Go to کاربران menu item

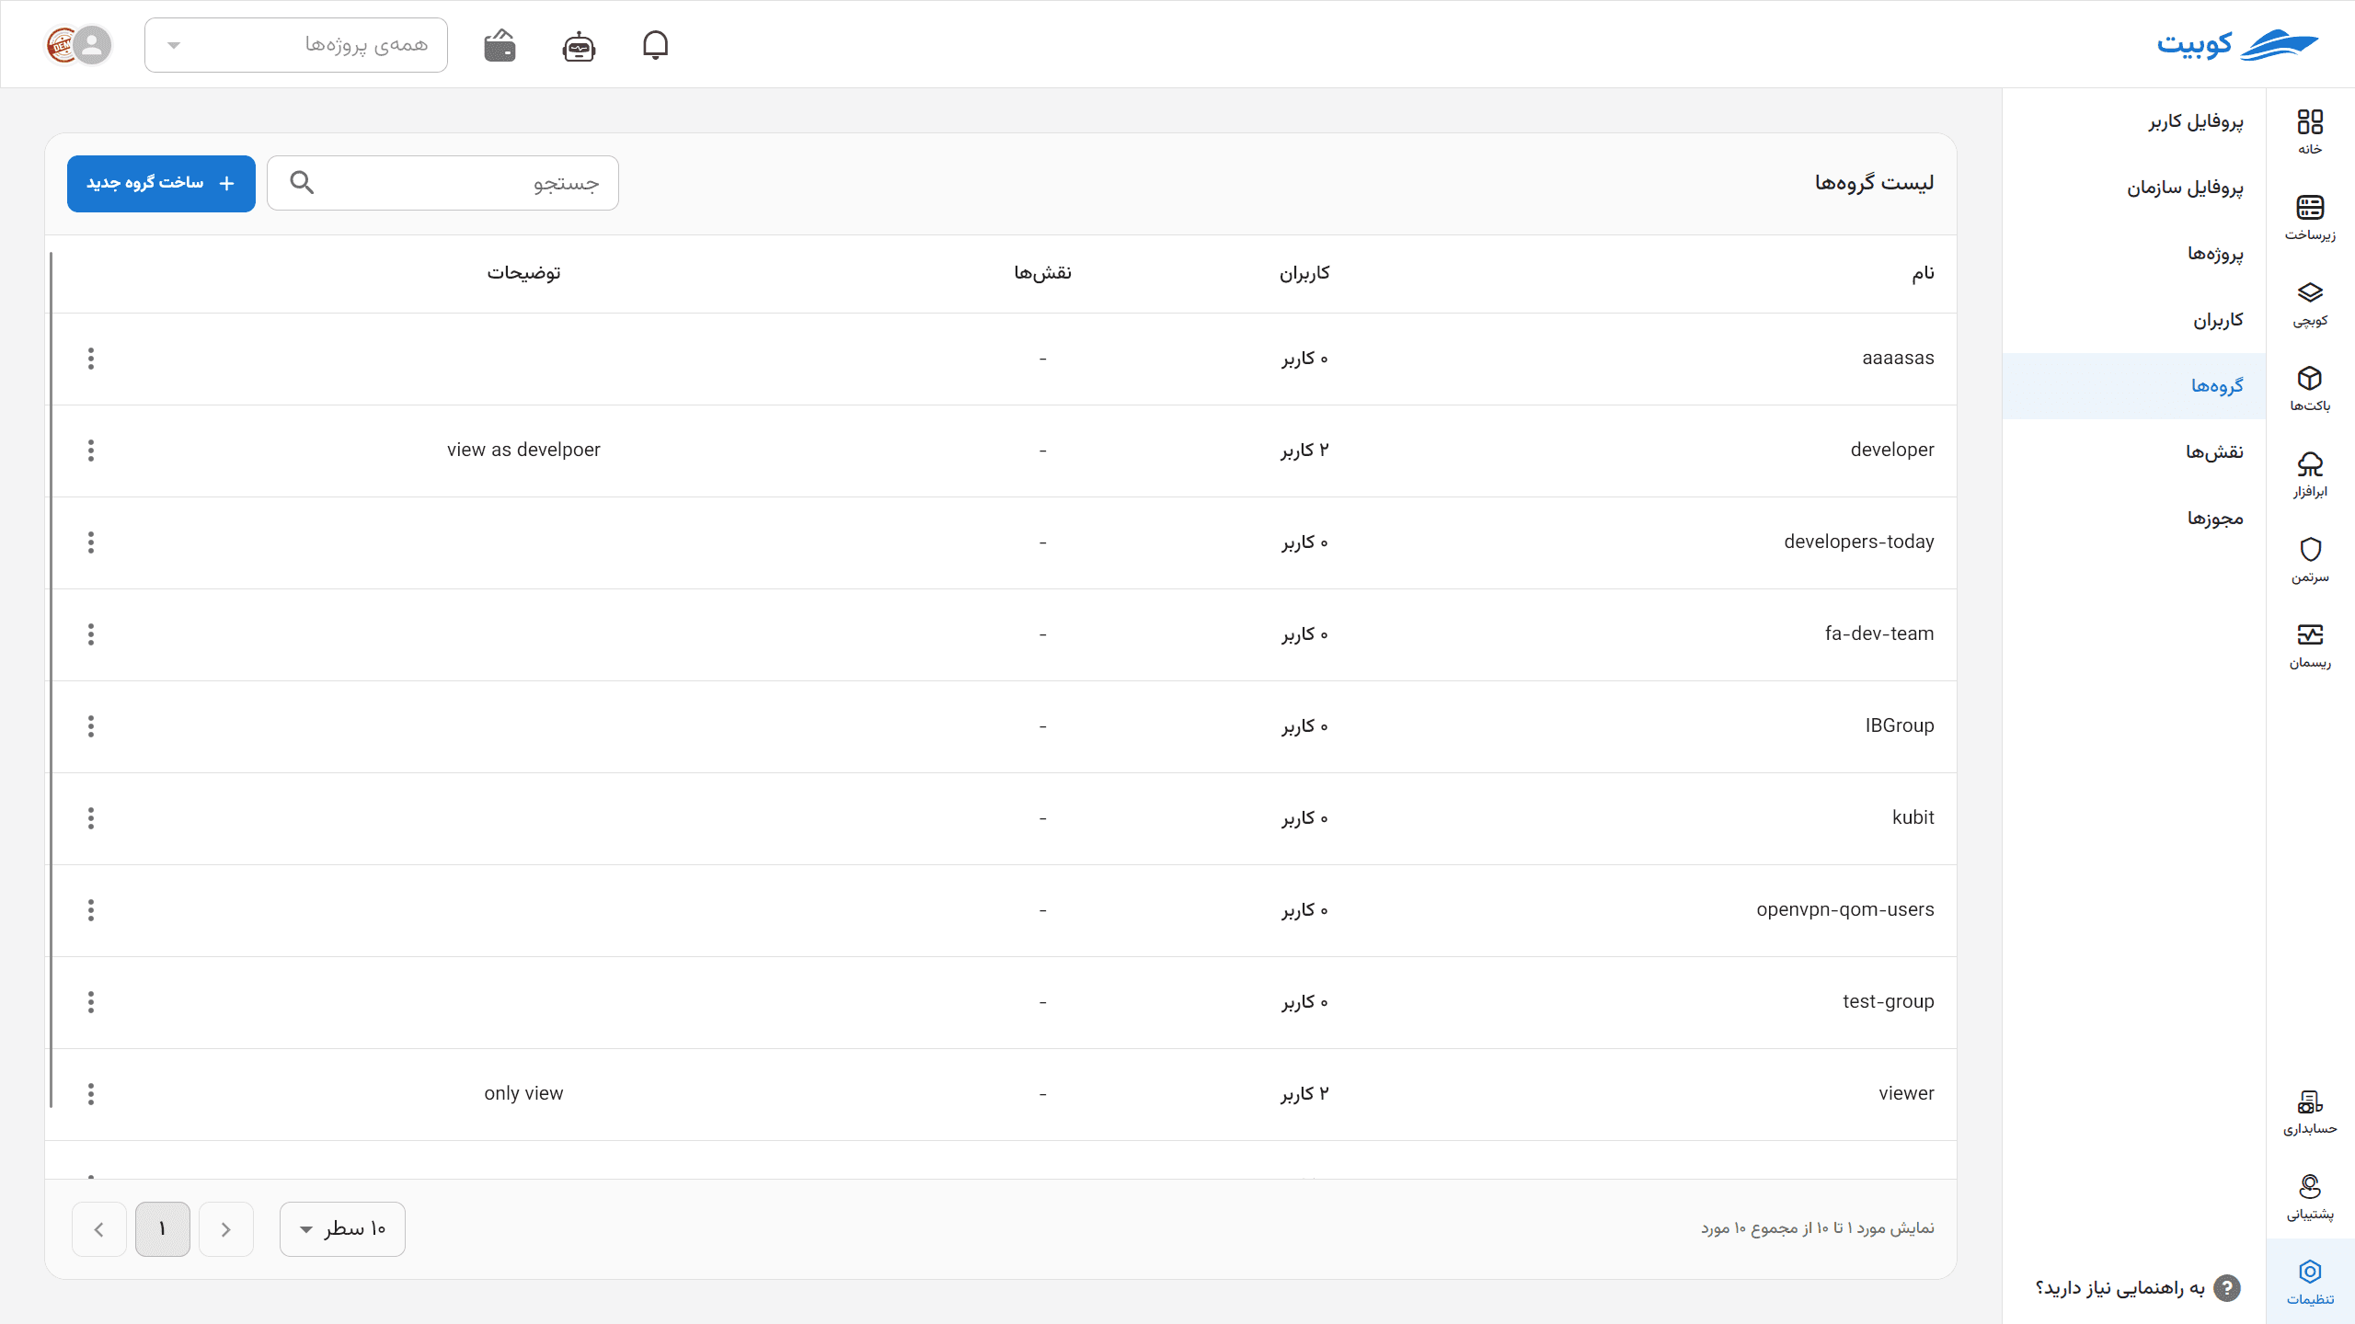coord(2134,320)
